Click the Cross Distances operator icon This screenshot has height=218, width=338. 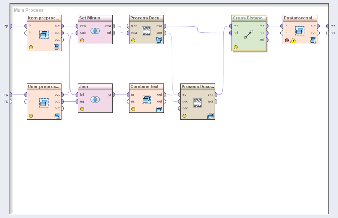coord(249,34)
